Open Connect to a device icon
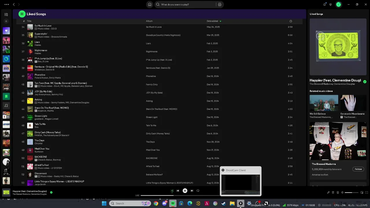 tap(338, 192)
